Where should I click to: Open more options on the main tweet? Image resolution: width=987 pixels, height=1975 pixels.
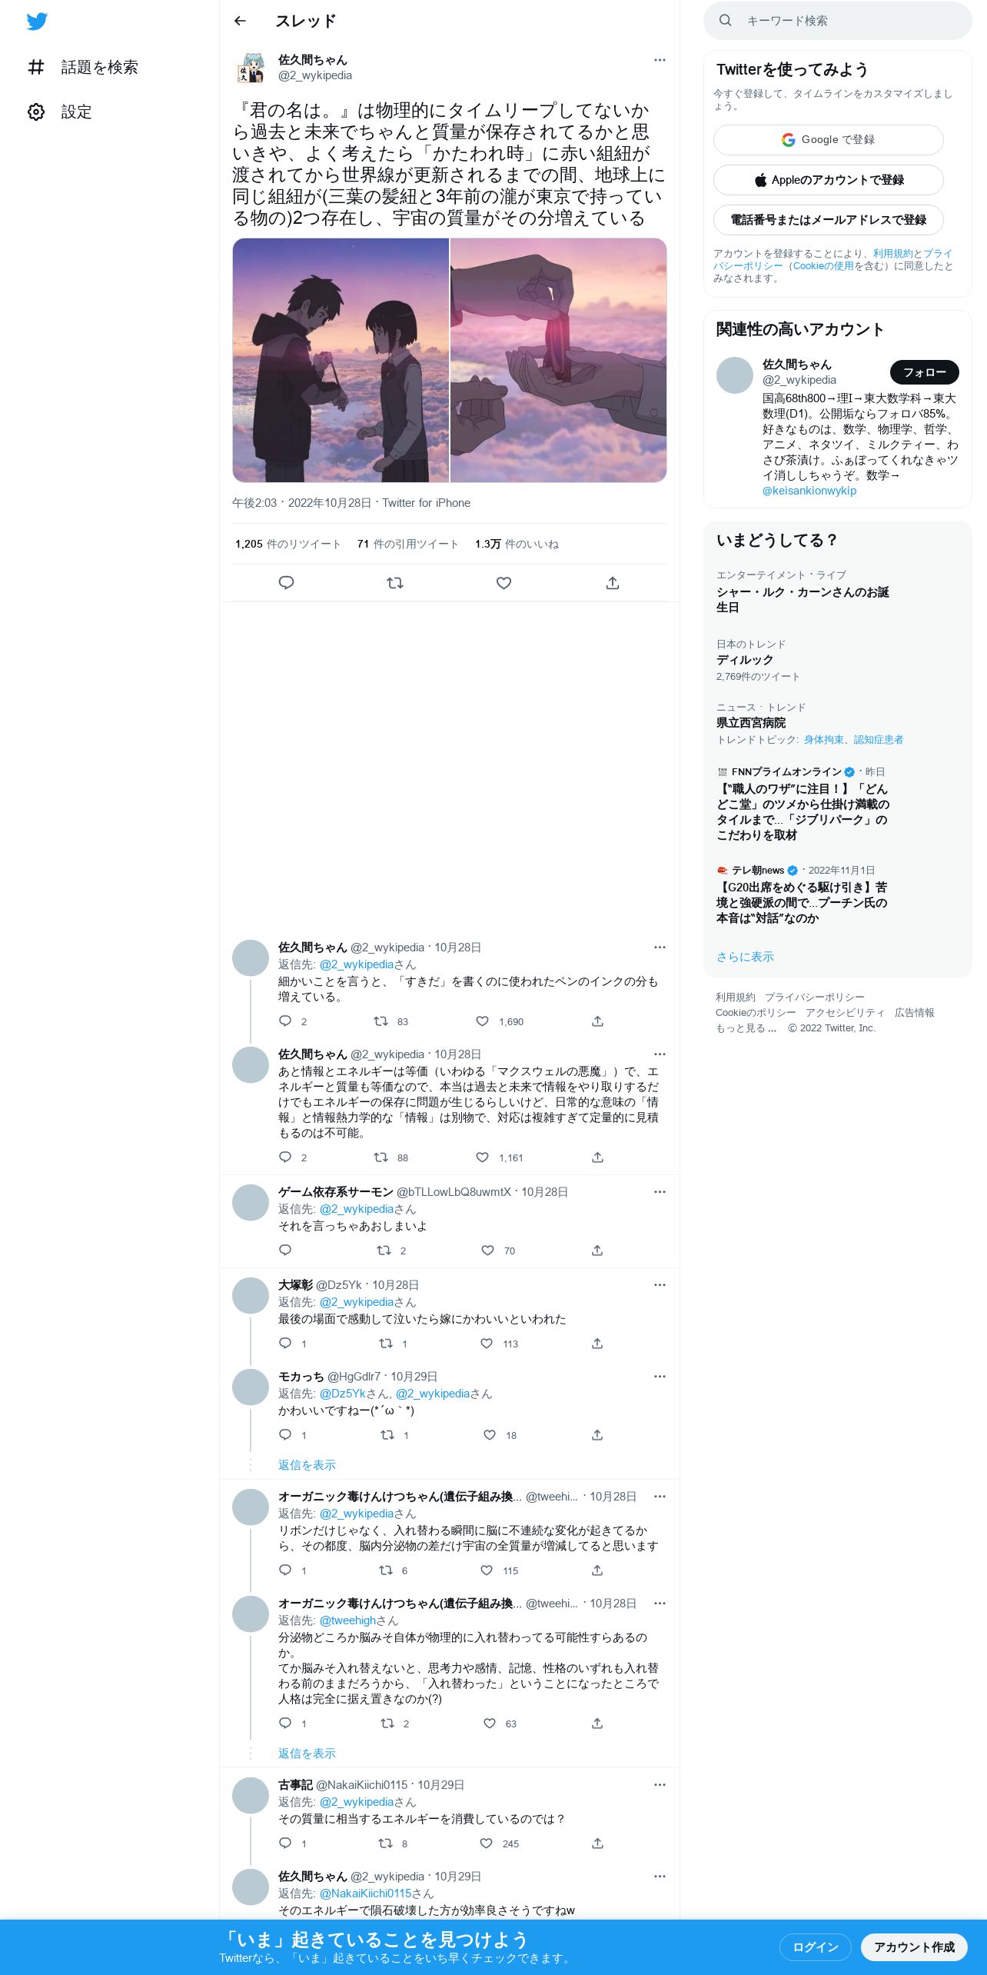[x=660, y=60]
